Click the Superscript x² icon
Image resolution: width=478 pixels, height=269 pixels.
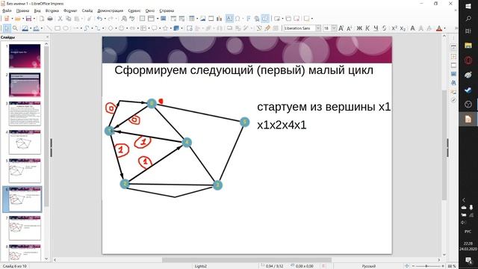coord(394,28)
